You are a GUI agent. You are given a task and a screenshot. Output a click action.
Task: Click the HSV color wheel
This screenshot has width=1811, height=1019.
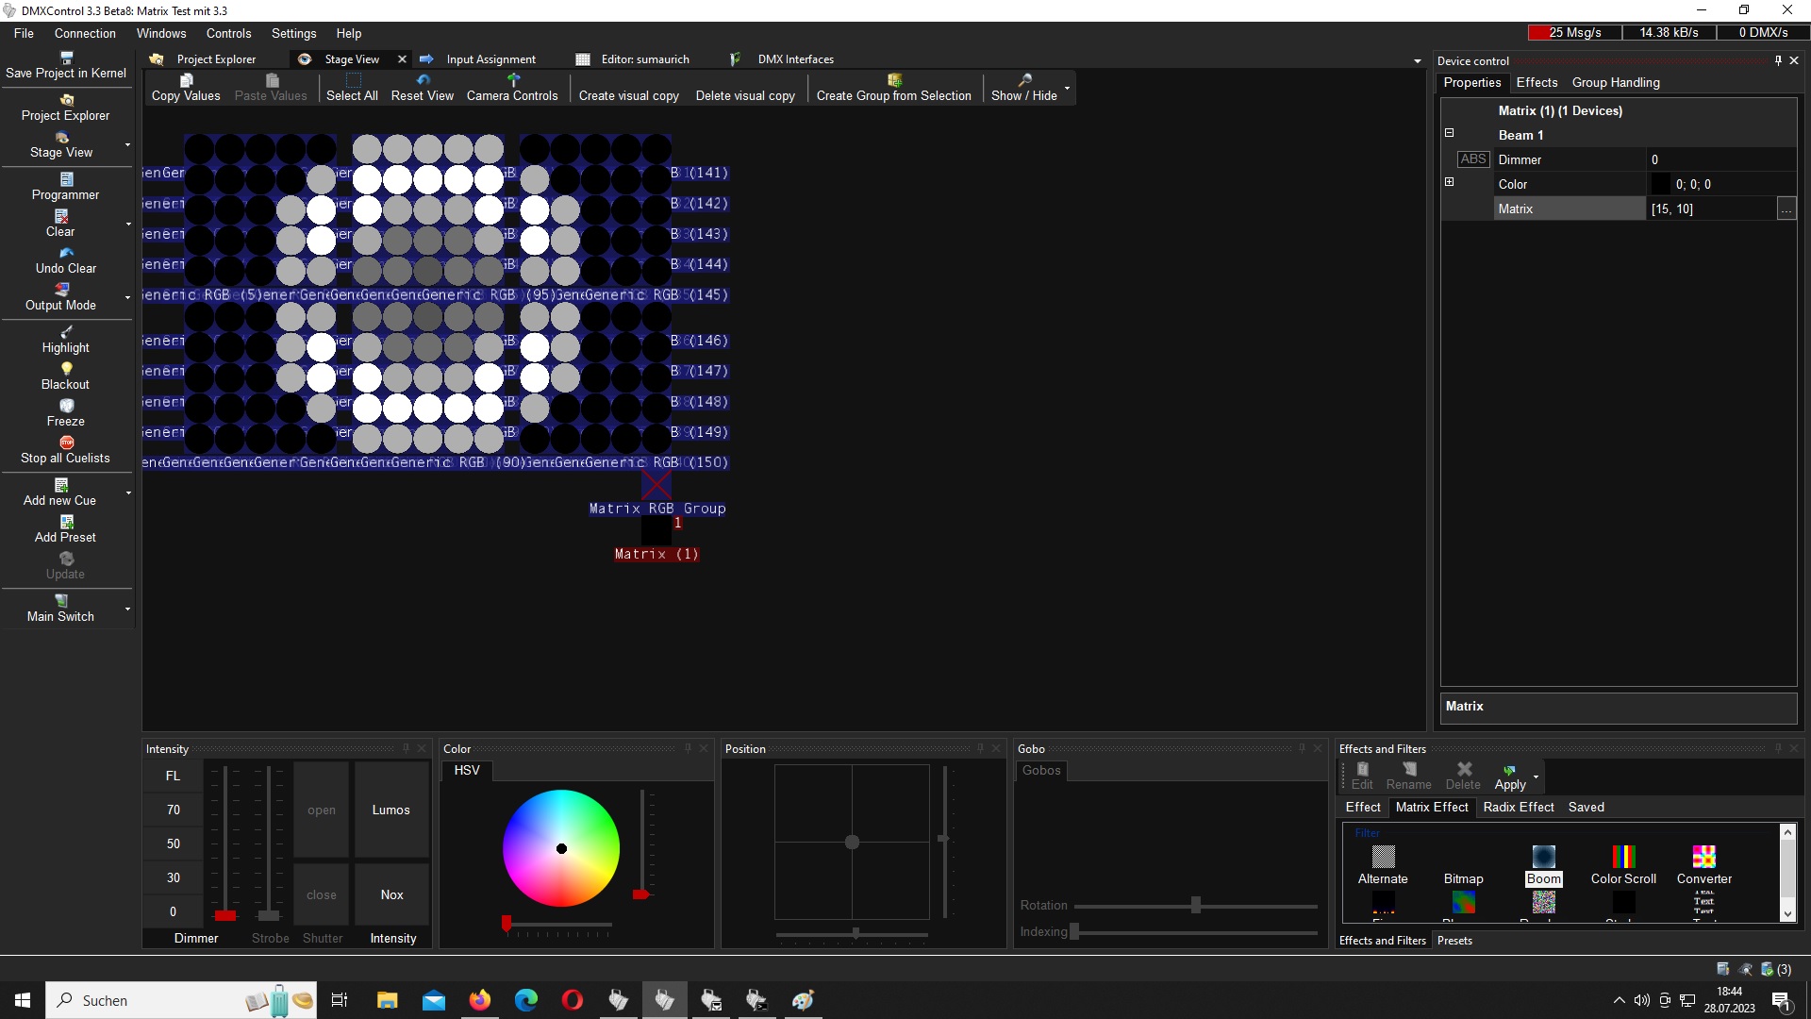561,848
